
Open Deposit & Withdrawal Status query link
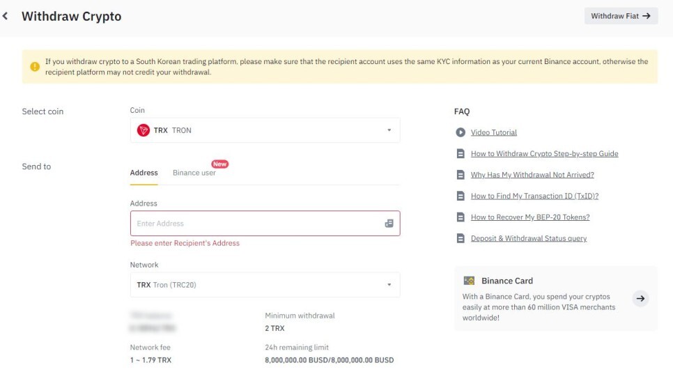point(529,238)
